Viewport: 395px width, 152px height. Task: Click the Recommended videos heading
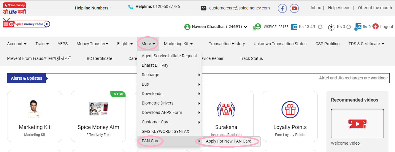pyautogui.click(x=355, y=100)
